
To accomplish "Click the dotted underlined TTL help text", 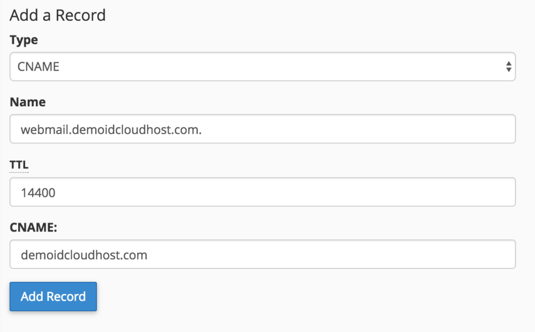I will [x=19, y=165].
